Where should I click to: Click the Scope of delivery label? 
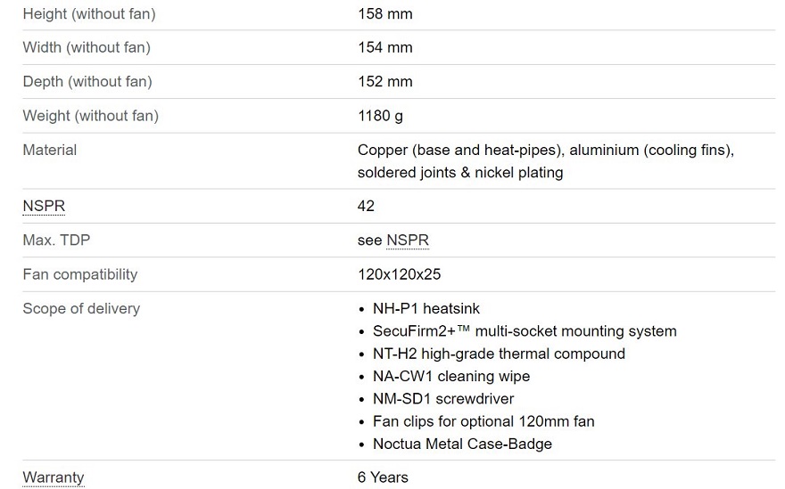coord(81,308)
